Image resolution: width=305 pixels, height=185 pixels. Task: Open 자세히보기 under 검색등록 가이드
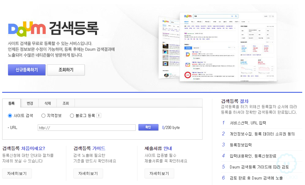(88, 173)
